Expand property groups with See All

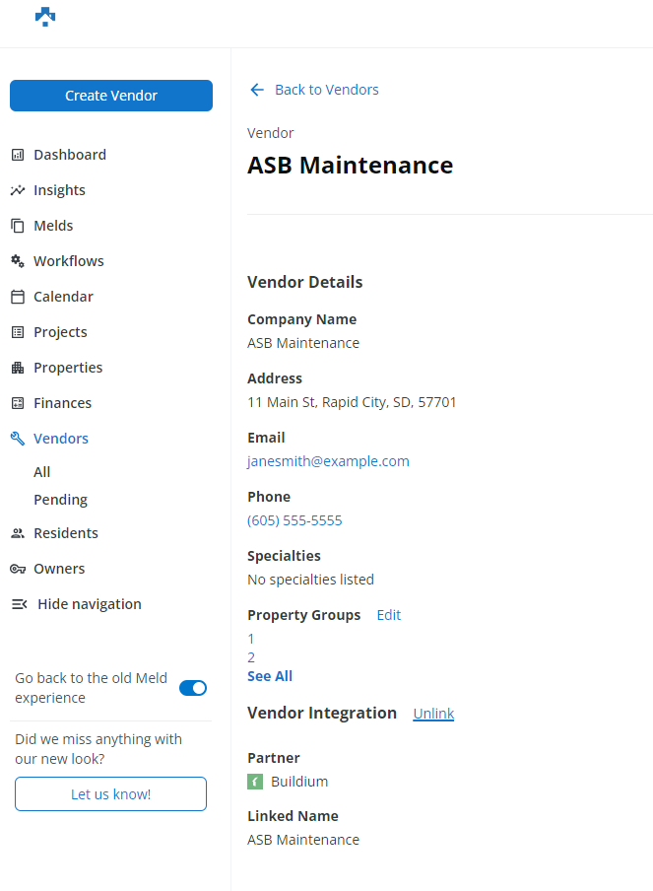tap(270, 676)
